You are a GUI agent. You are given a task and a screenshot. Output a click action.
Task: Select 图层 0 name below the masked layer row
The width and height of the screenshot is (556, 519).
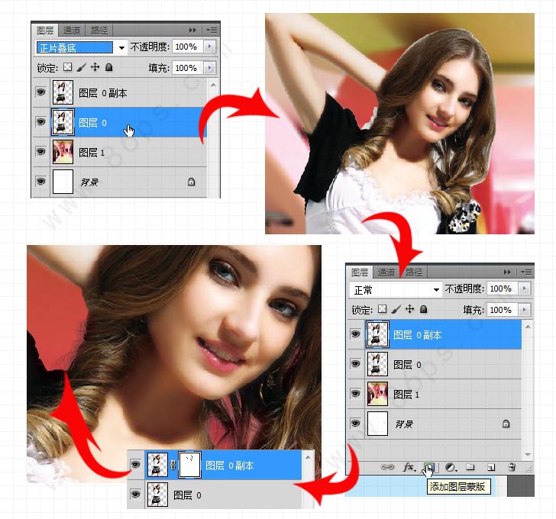(187, 495)
